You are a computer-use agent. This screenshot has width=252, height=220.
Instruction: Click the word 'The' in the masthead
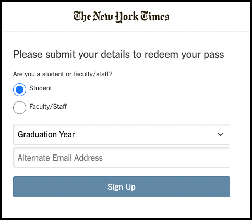82,16
